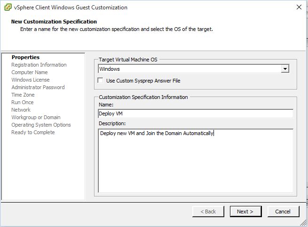Select the Properties wizard step

(x=25, y=57)
